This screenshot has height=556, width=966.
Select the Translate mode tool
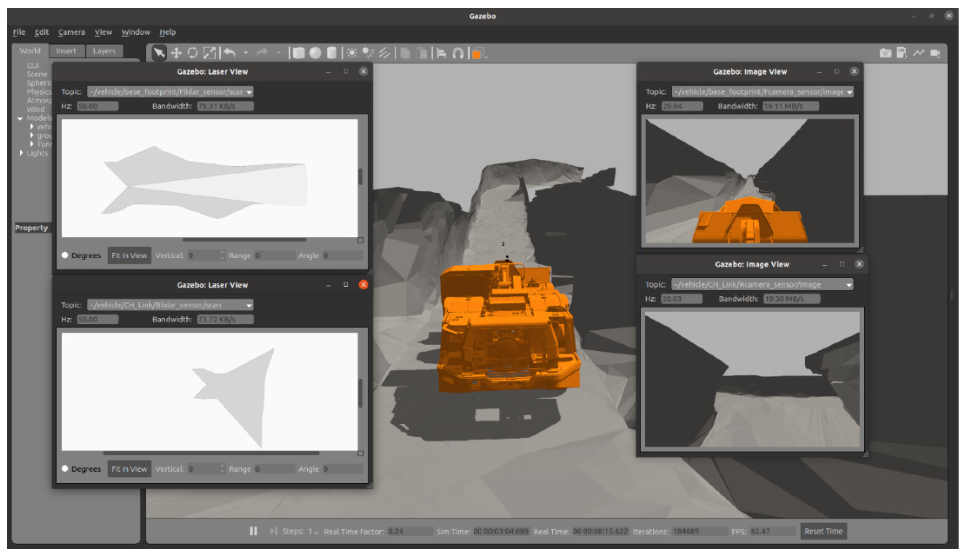tap(176, 53)
